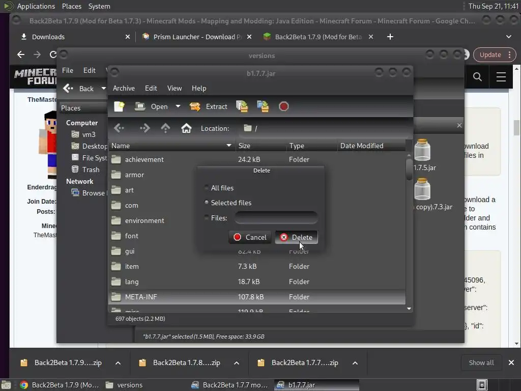The image size is (521, 391).
Task: Open Minecraft Forum search icon
Action: click(477, 77)
